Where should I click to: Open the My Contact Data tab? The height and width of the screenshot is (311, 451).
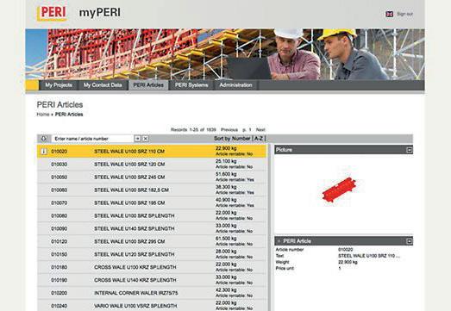tap(103, 85)
